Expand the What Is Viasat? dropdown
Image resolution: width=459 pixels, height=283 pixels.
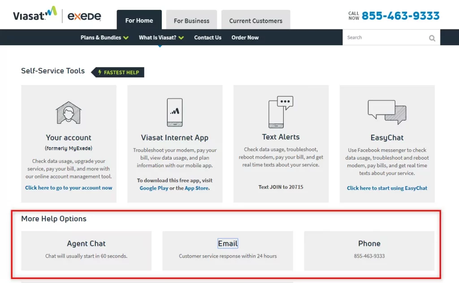tap(161, 38)
